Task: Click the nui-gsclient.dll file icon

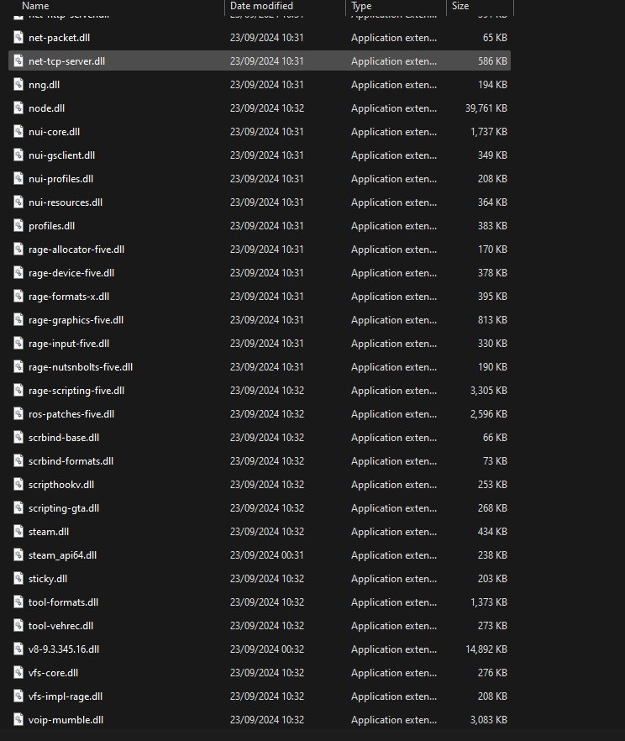Action: pyautogui.click(x=18, y=155)
